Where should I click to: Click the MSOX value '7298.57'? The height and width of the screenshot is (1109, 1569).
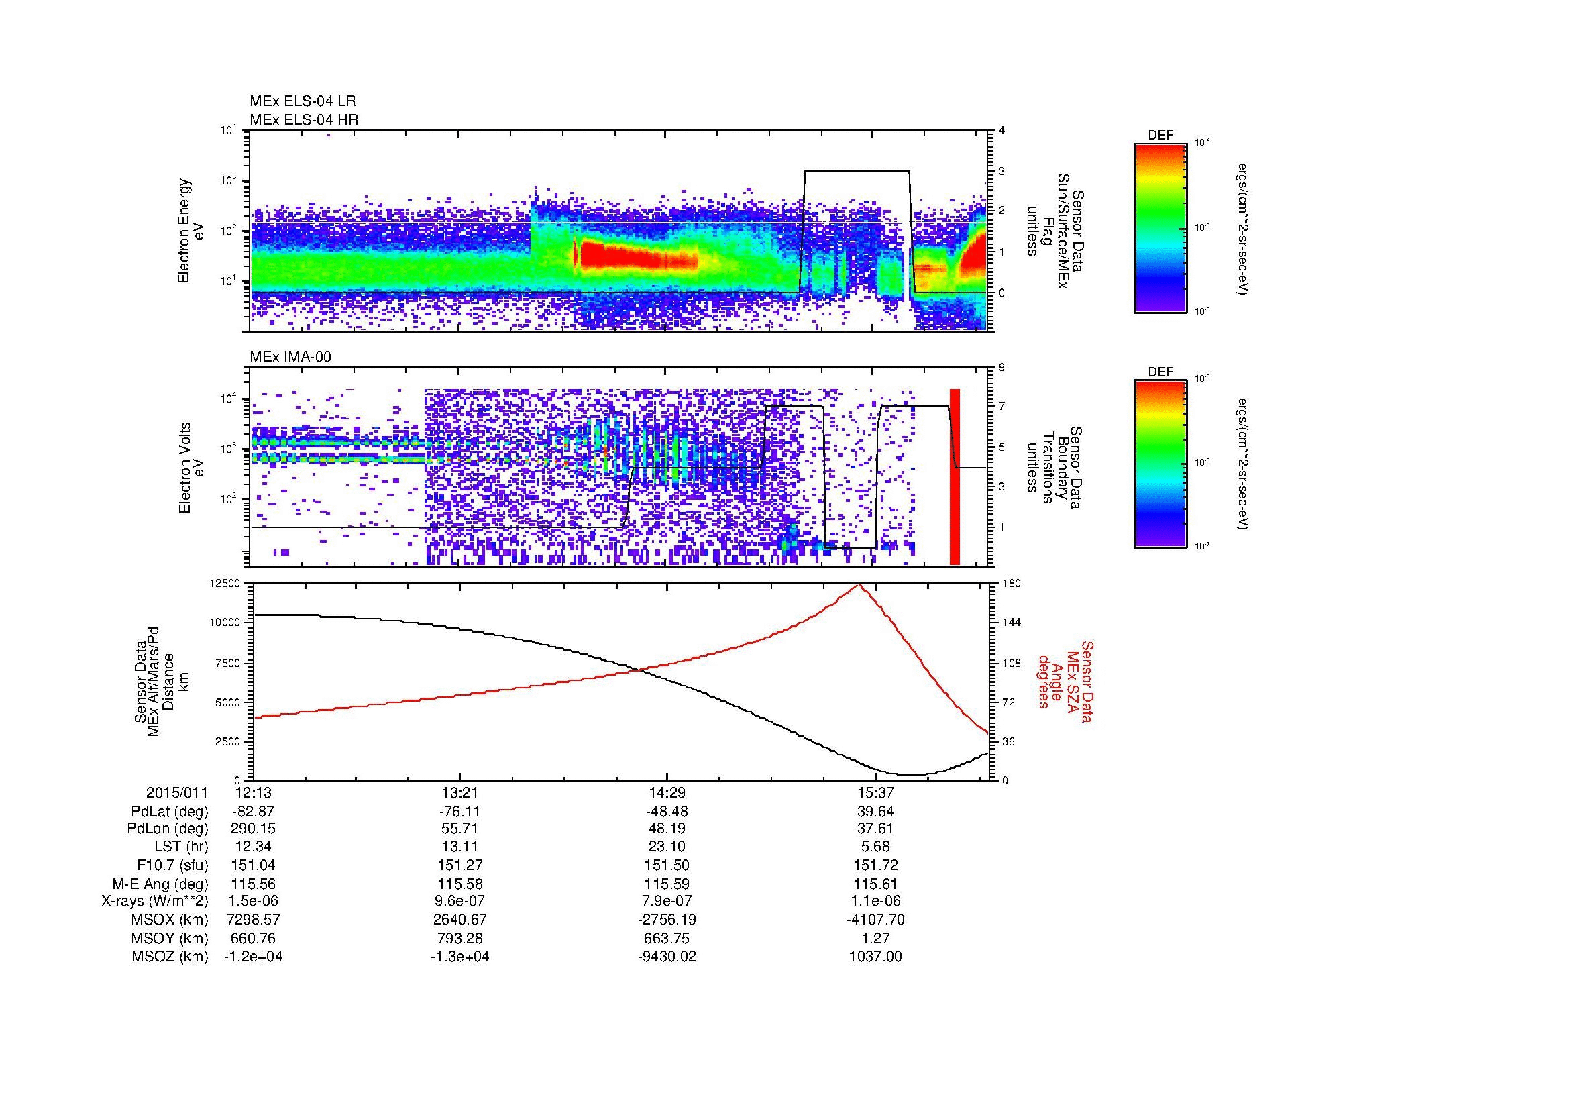point(254,920)
